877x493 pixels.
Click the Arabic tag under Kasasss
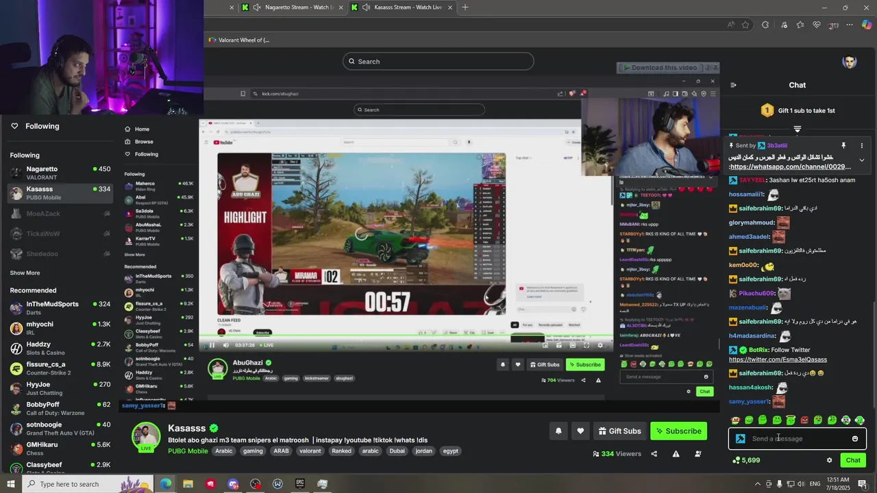[x=224, y=451]
